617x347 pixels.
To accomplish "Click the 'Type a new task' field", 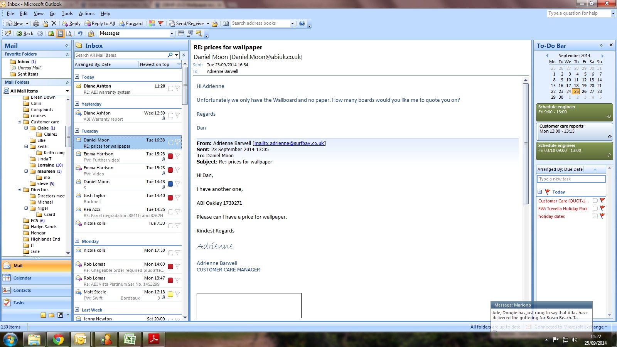I will point(571,179).
